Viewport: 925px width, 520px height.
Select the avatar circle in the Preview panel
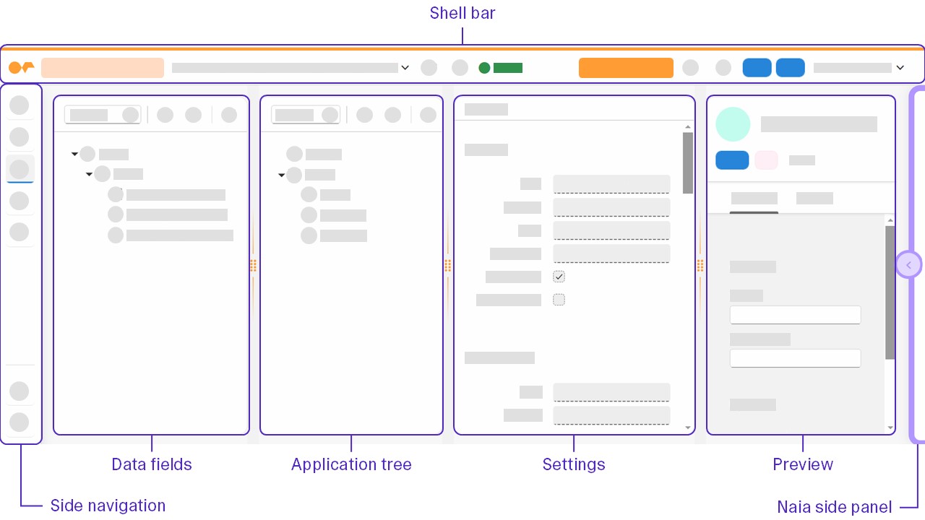tap(733, 124)
